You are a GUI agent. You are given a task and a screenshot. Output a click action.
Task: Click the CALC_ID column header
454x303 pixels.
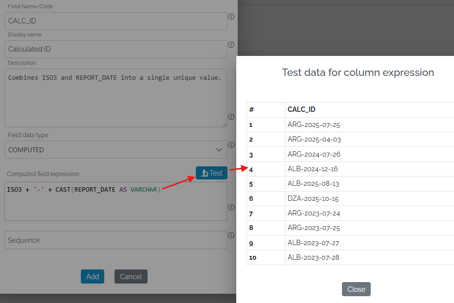pos(302,109)
